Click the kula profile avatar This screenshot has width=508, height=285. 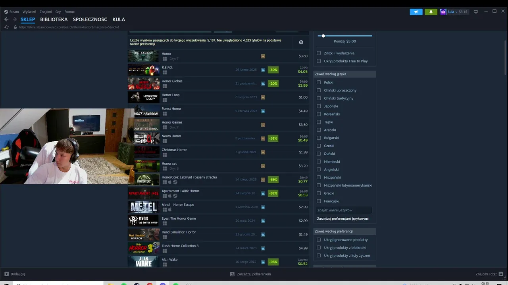[x=443, y=12]
